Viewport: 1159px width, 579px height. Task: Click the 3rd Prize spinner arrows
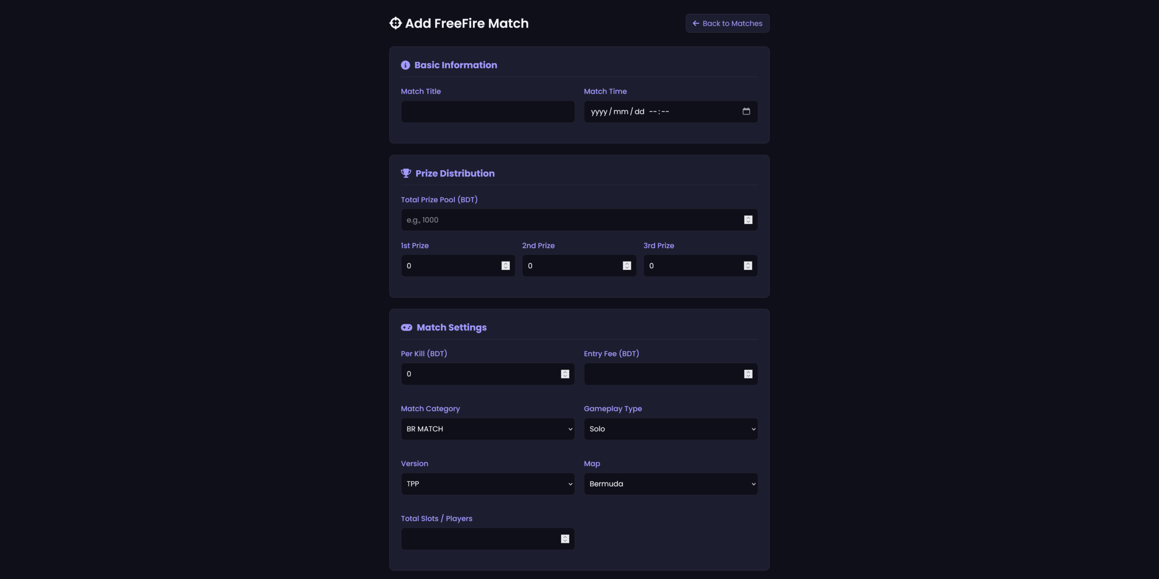click(748, 266)
